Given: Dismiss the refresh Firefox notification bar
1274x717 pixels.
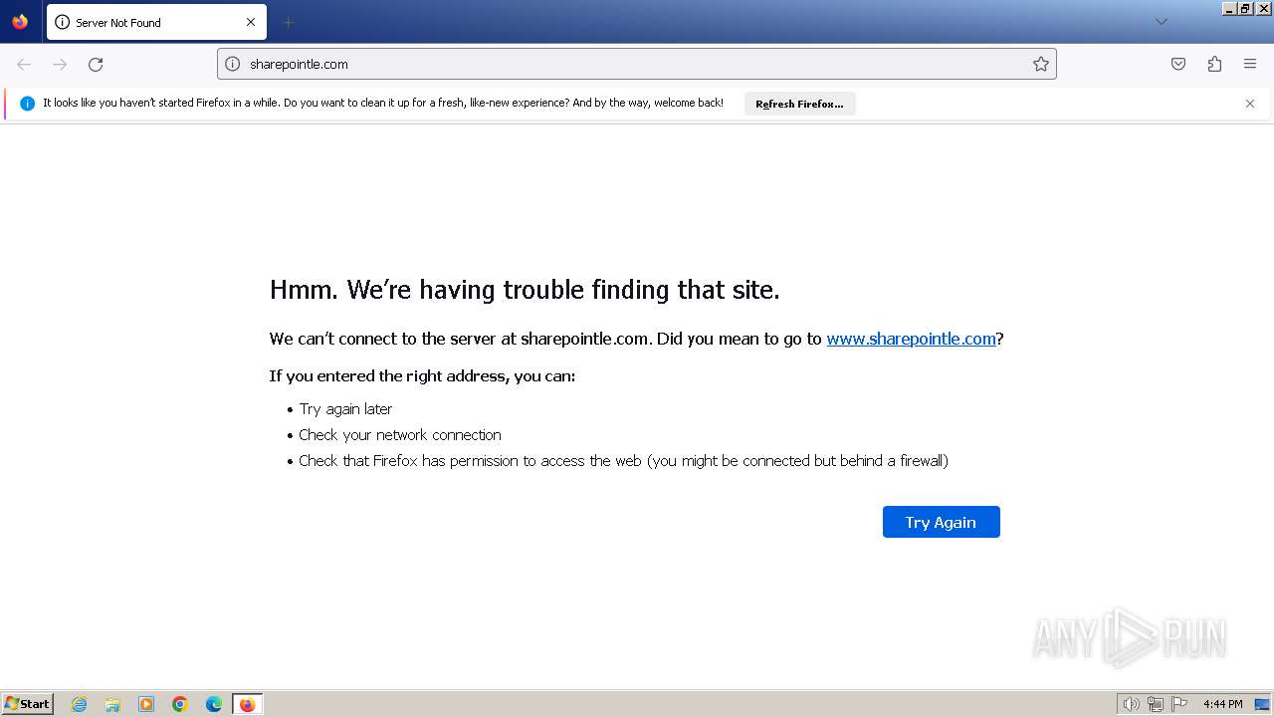Looking at the screenshot, I should click(1250, 104).
